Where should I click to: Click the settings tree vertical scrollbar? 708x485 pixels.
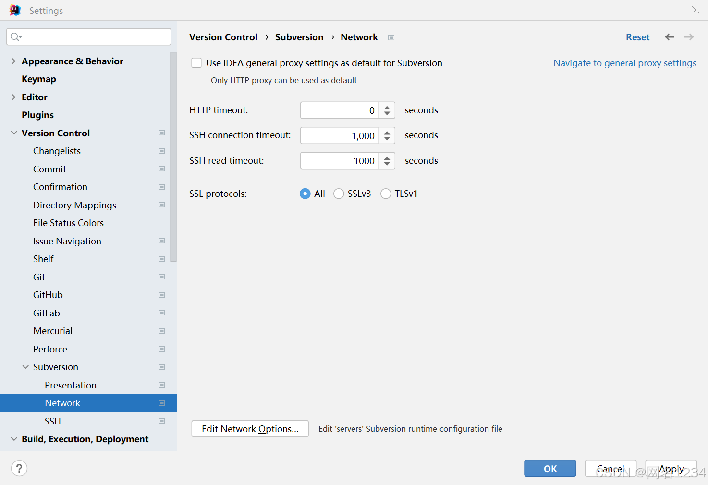pyautogui.click(x=173, y=157)
